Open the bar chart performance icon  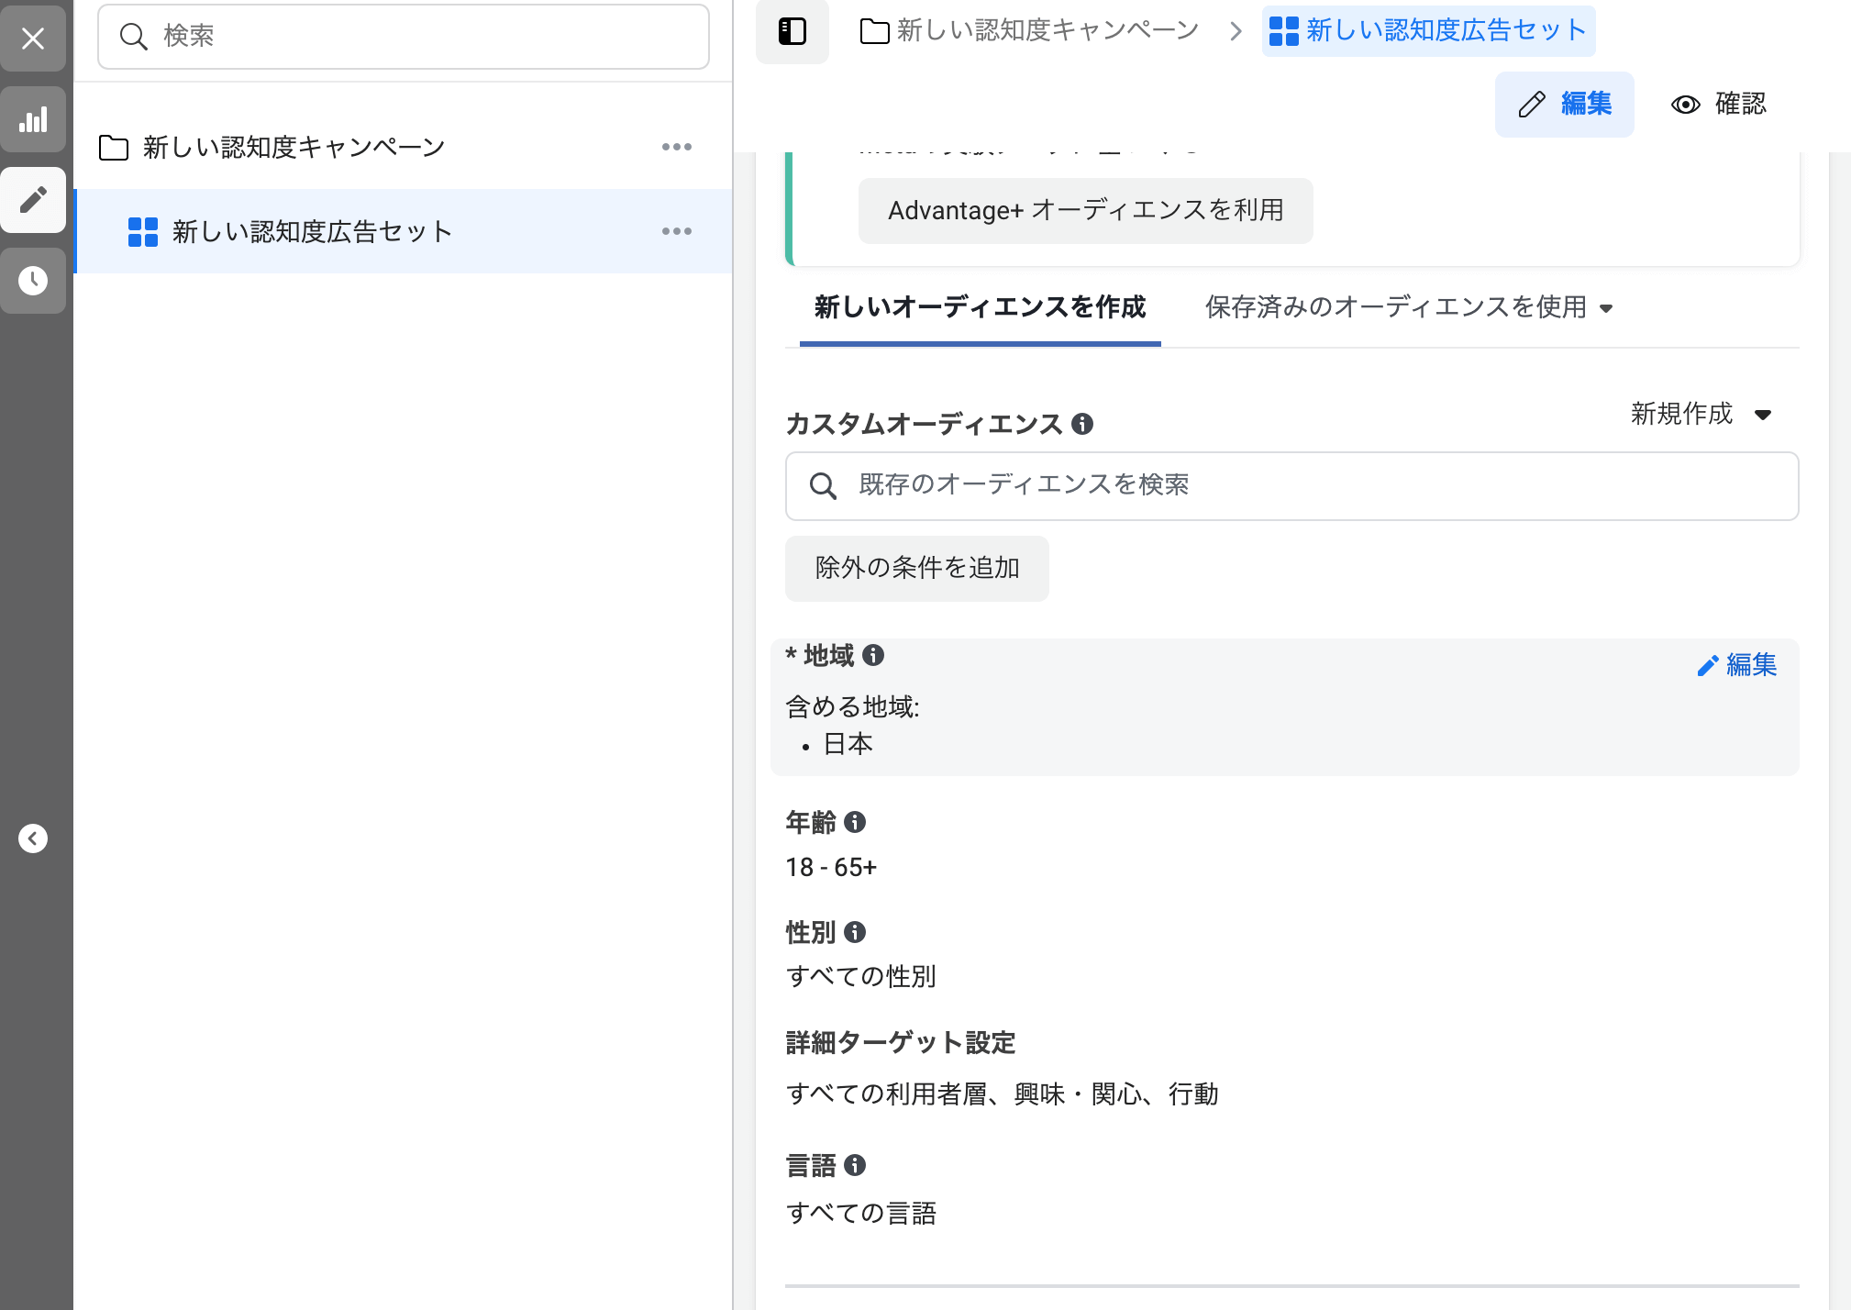(33, 119)
